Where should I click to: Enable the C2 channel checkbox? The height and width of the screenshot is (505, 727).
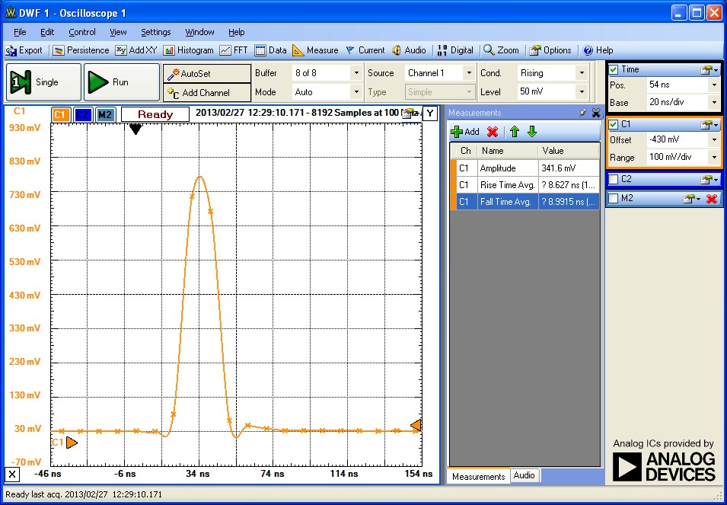click(x=614, y=179)
